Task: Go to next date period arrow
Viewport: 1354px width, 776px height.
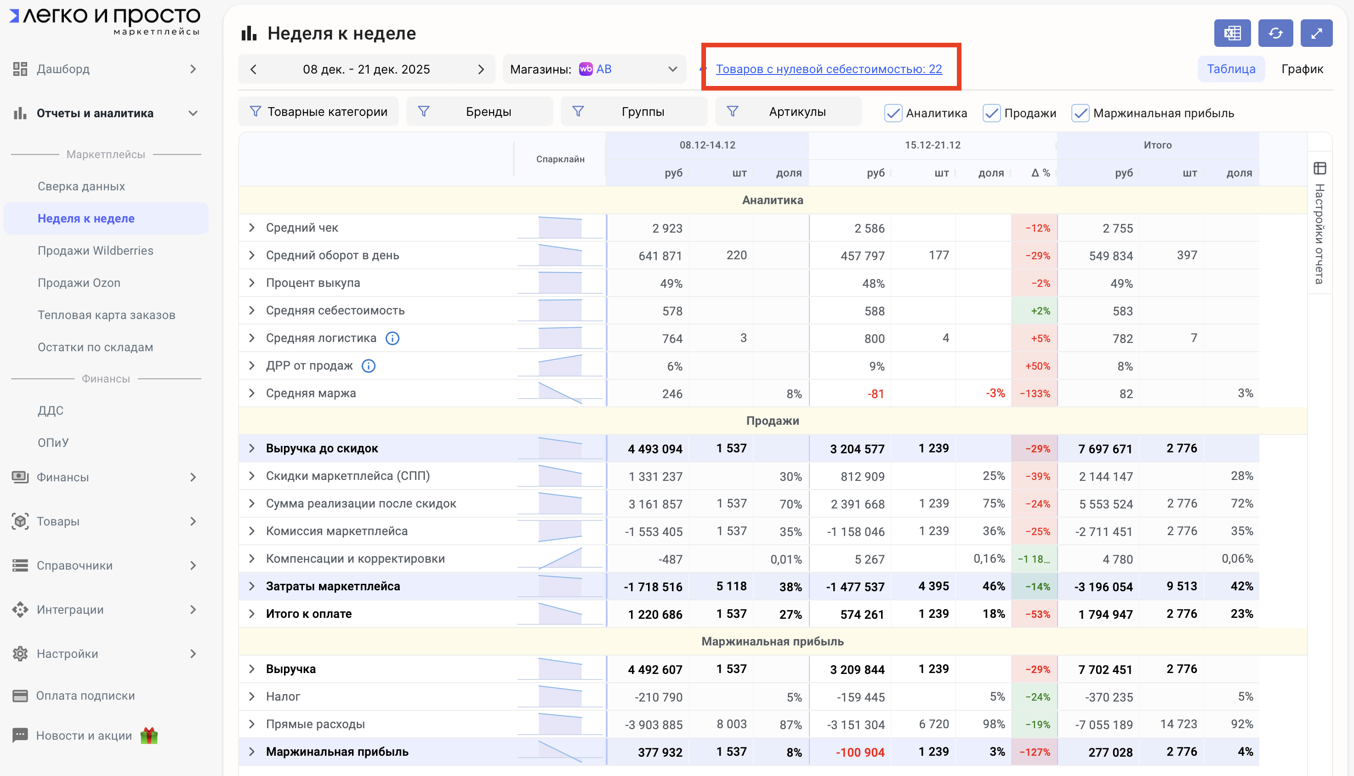Action: pos(481,69)
